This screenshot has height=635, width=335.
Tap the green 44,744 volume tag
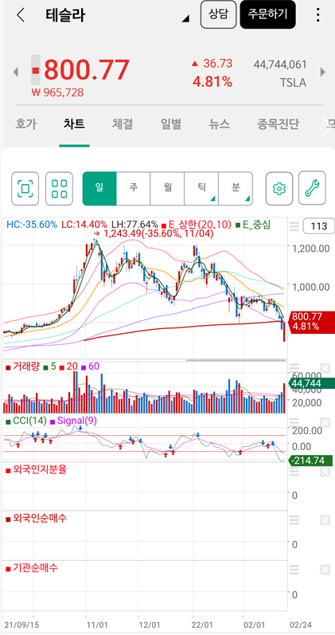313,383
